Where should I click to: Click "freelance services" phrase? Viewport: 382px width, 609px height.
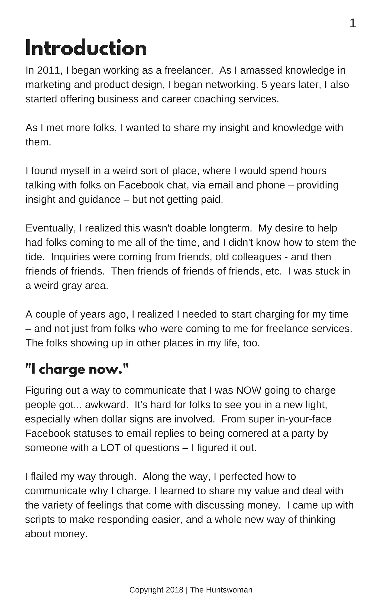tap(309, 329)
